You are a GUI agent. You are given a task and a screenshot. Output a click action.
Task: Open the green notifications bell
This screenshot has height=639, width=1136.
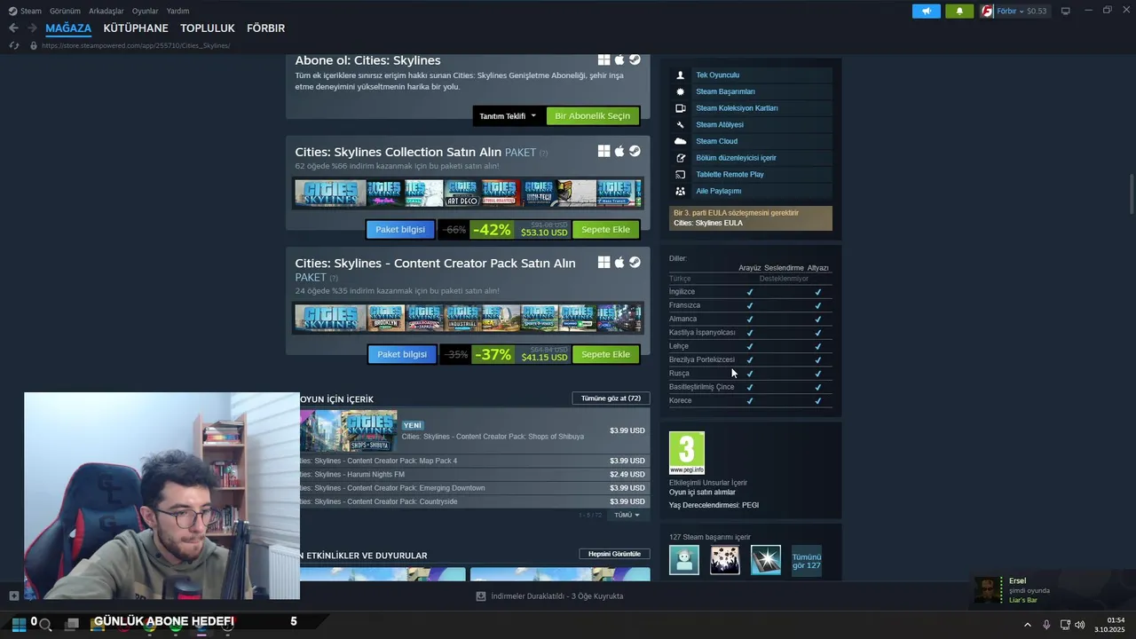tap(959, 11)
